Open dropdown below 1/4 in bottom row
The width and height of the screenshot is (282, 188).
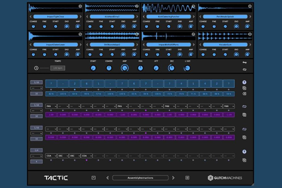(36, 156)
